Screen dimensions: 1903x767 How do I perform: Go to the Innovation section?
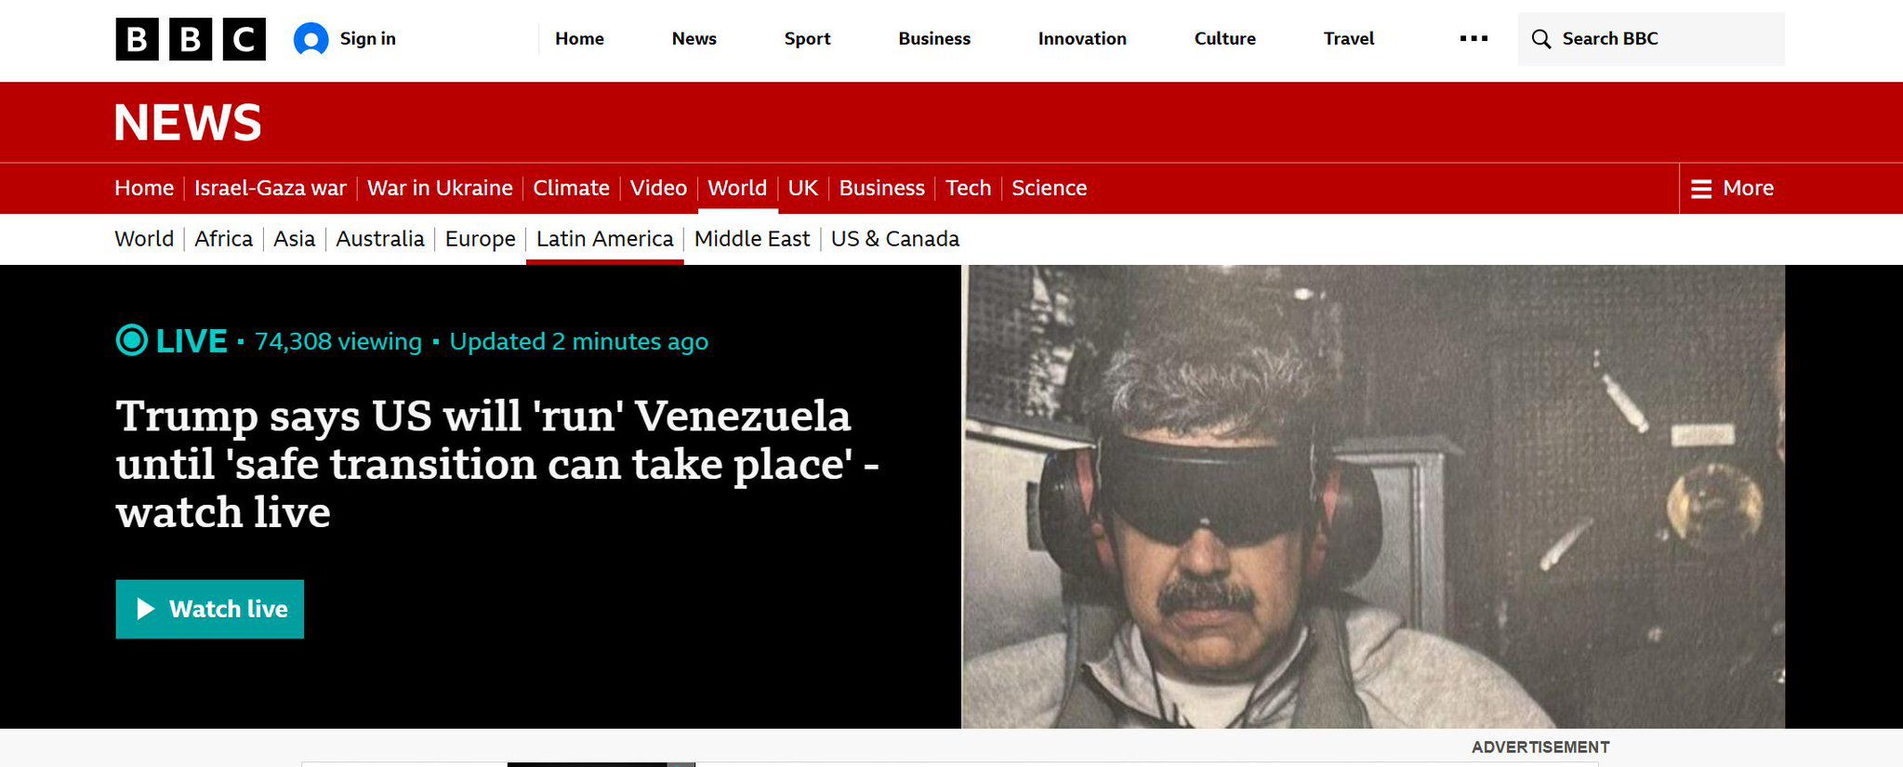(x=1082, y=39)
